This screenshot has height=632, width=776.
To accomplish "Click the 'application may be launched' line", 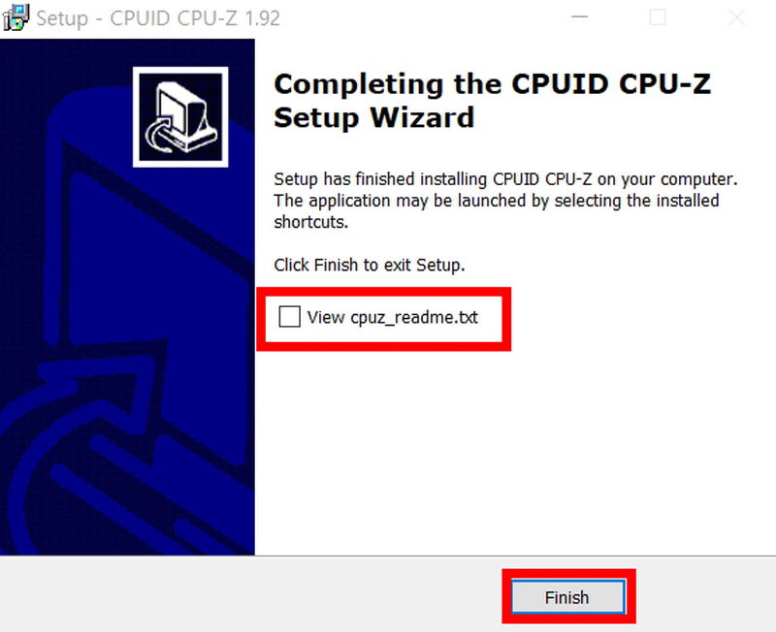I will 497,201.
